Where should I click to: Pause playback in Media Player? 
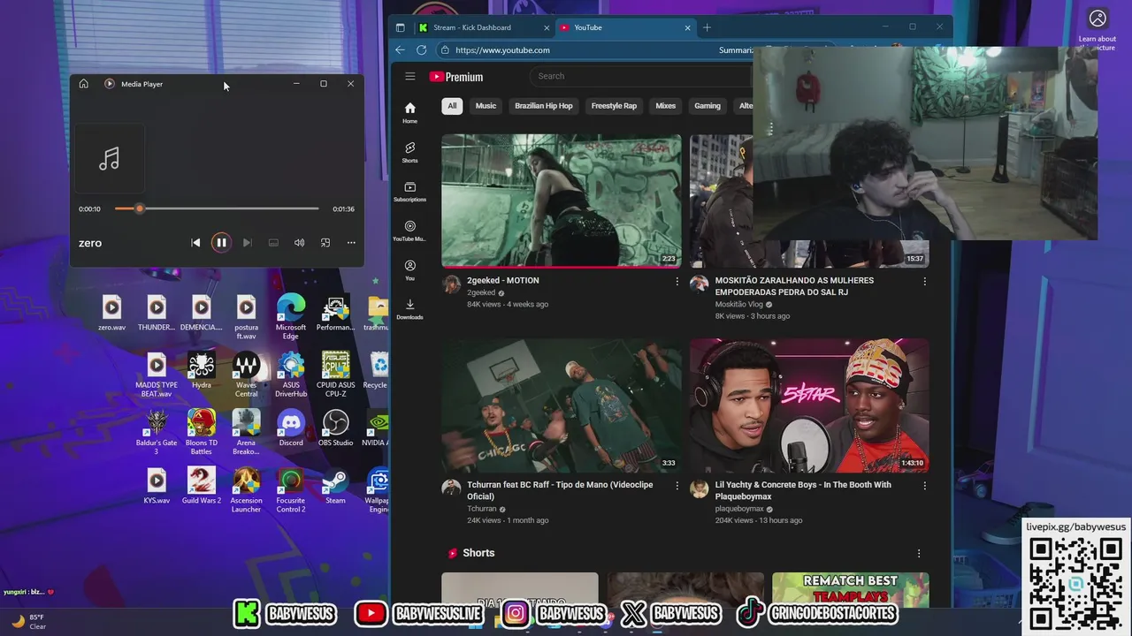(221, 243)
